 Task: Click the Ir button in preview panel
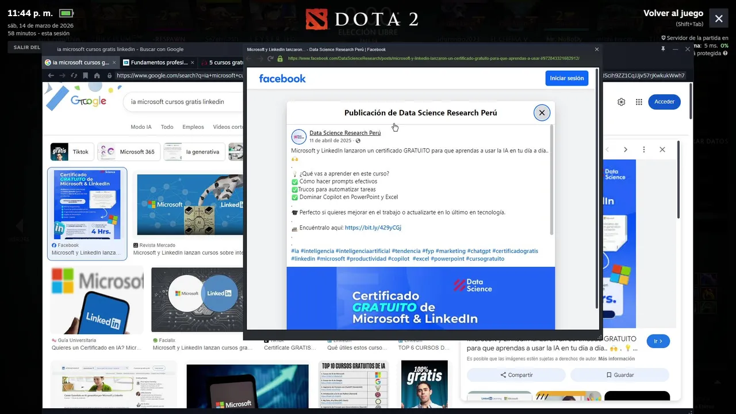click(x=658, y=341)
